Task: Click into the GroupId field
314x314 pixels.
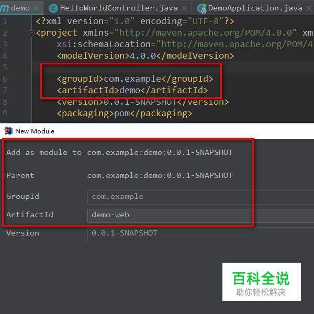Action: pos(200,197)
